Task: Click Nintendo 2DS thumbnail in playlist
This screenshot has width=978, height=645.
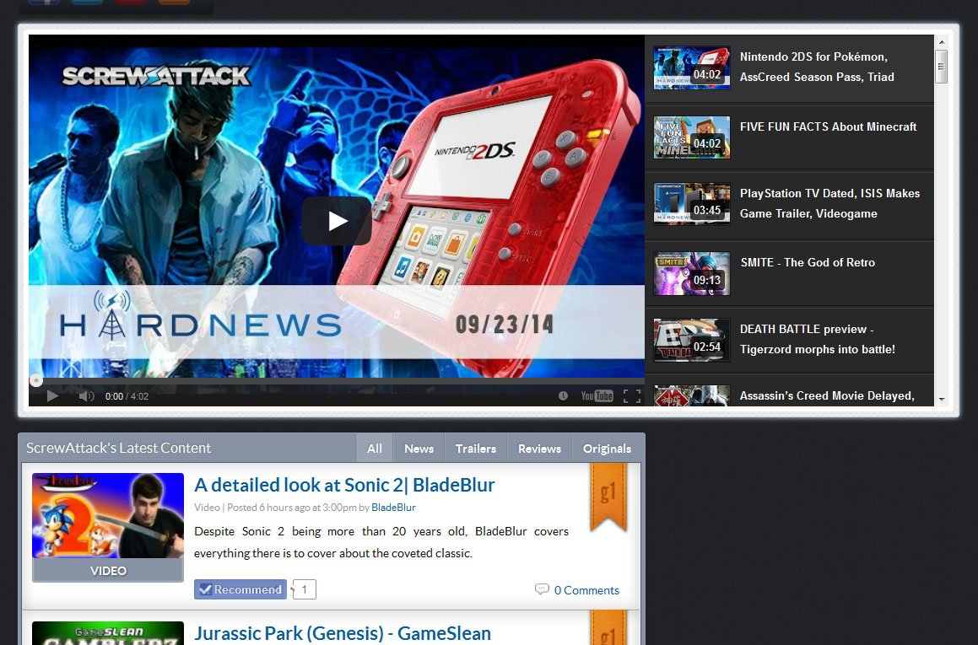Action: click(x=692, y=68)
